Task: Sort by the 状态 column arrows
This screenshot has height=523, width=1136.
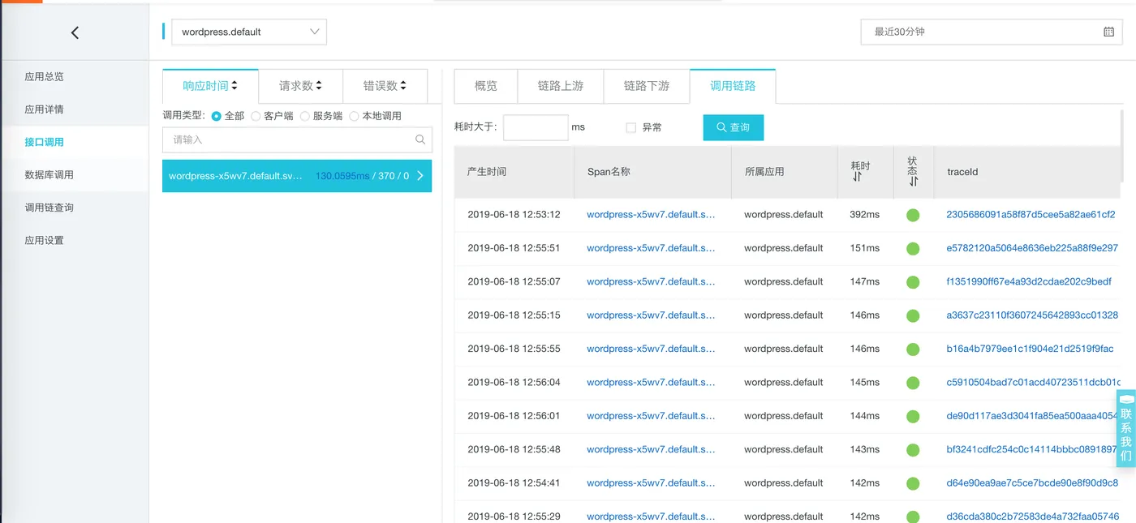Action: [x=913, y=182]
